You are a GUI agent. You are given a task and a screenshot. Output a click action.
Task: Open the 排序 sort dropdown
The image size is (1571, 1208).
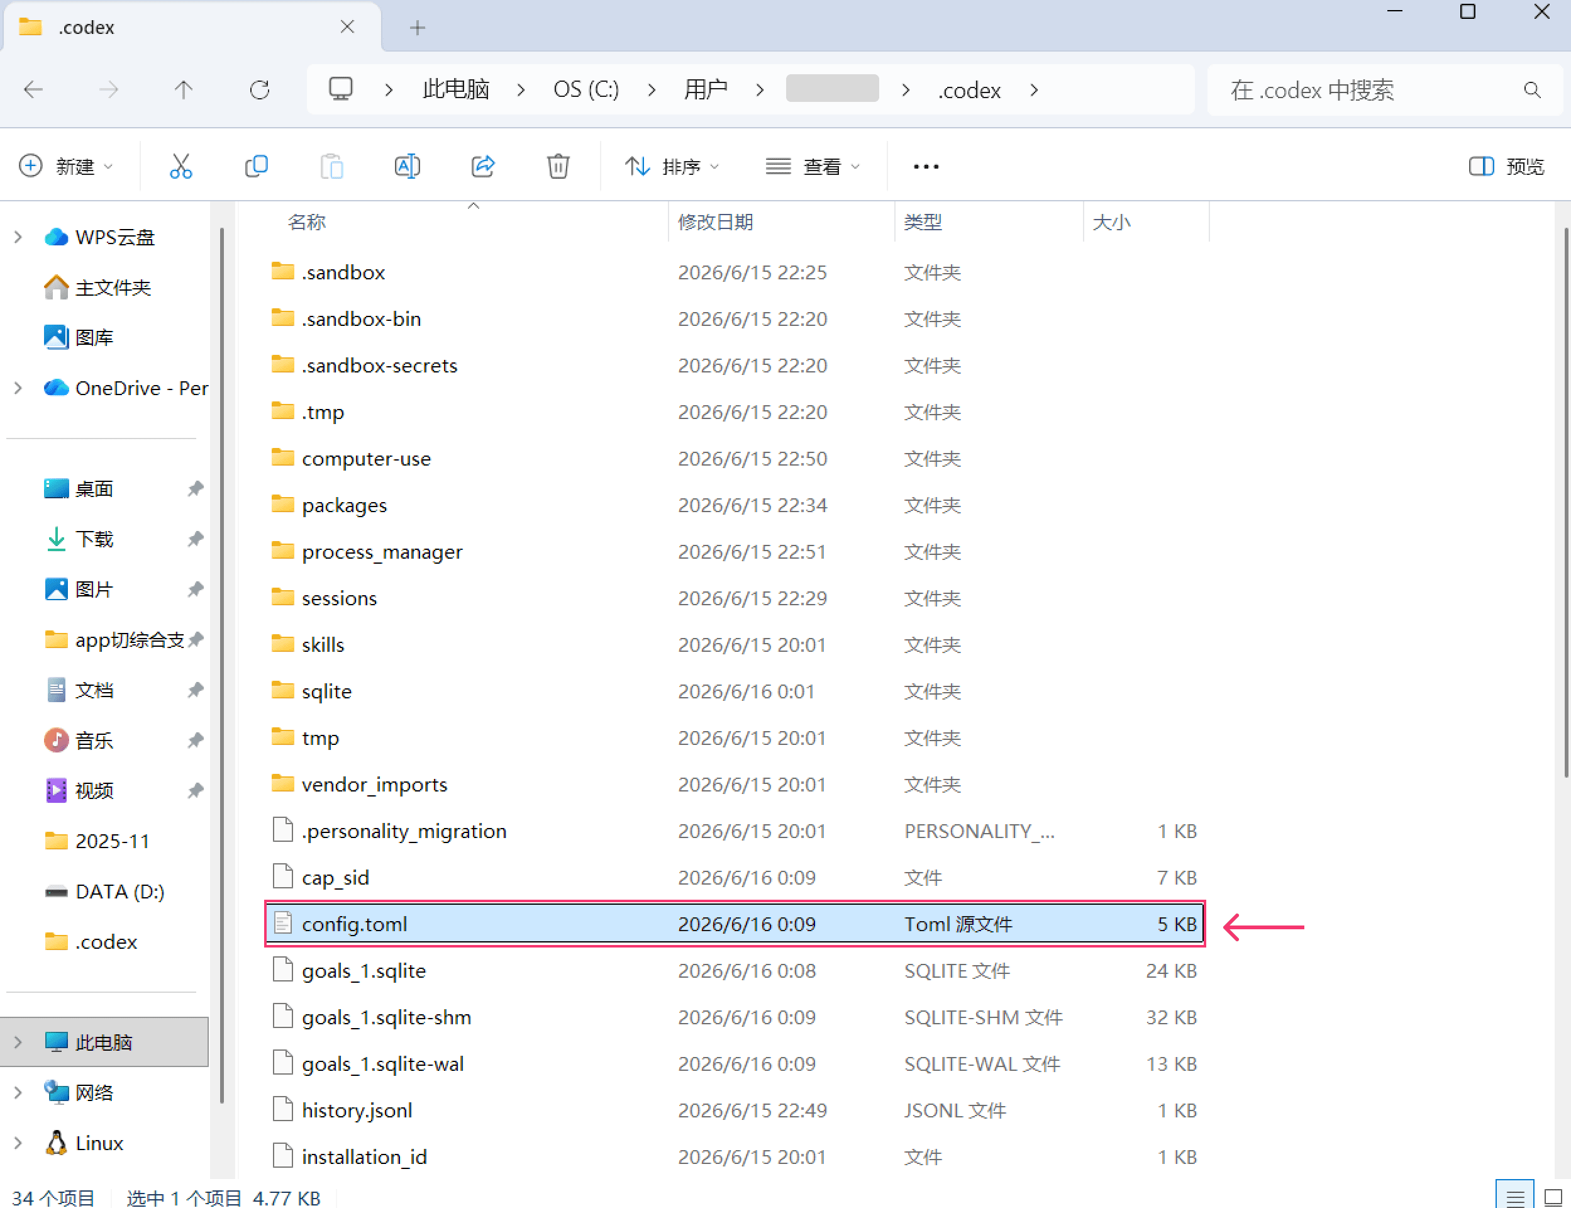(x=672, y=166)
